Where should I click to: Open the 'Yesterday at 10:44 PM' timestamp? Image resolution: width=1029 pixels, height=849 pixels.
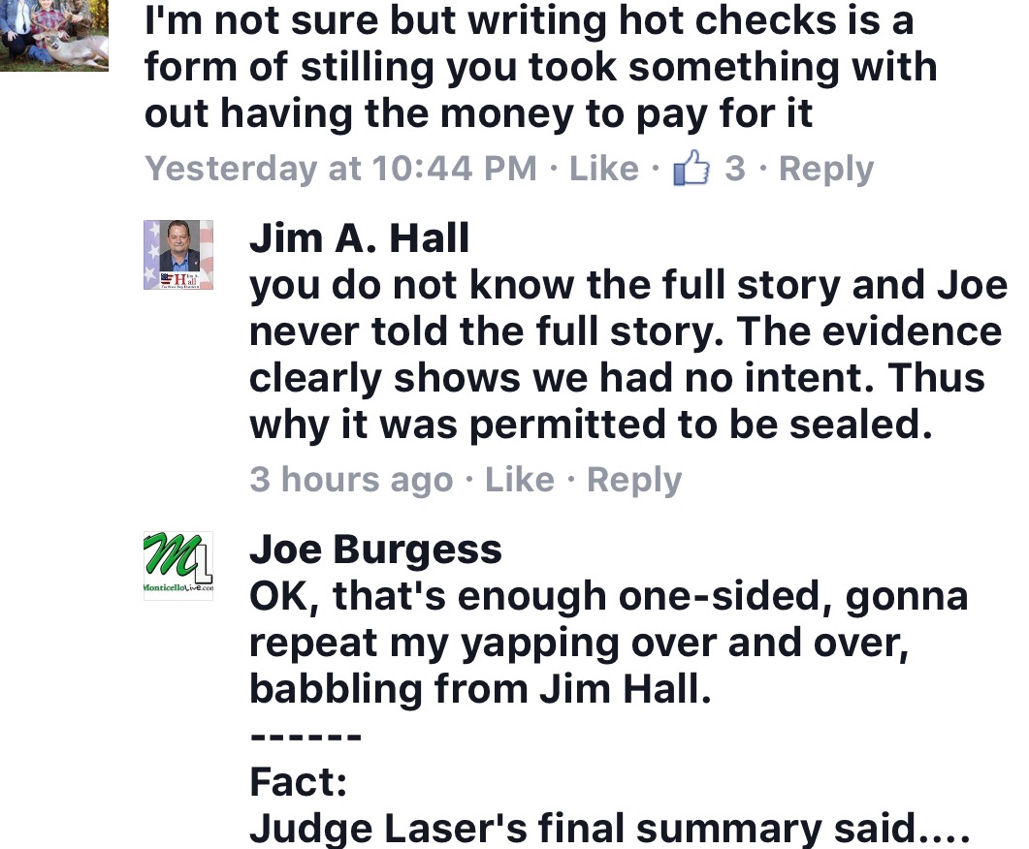point(340,169)
